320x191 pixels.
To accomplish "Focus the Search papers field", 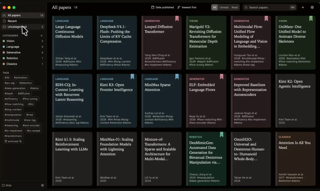I will click(x=270, y=8).
